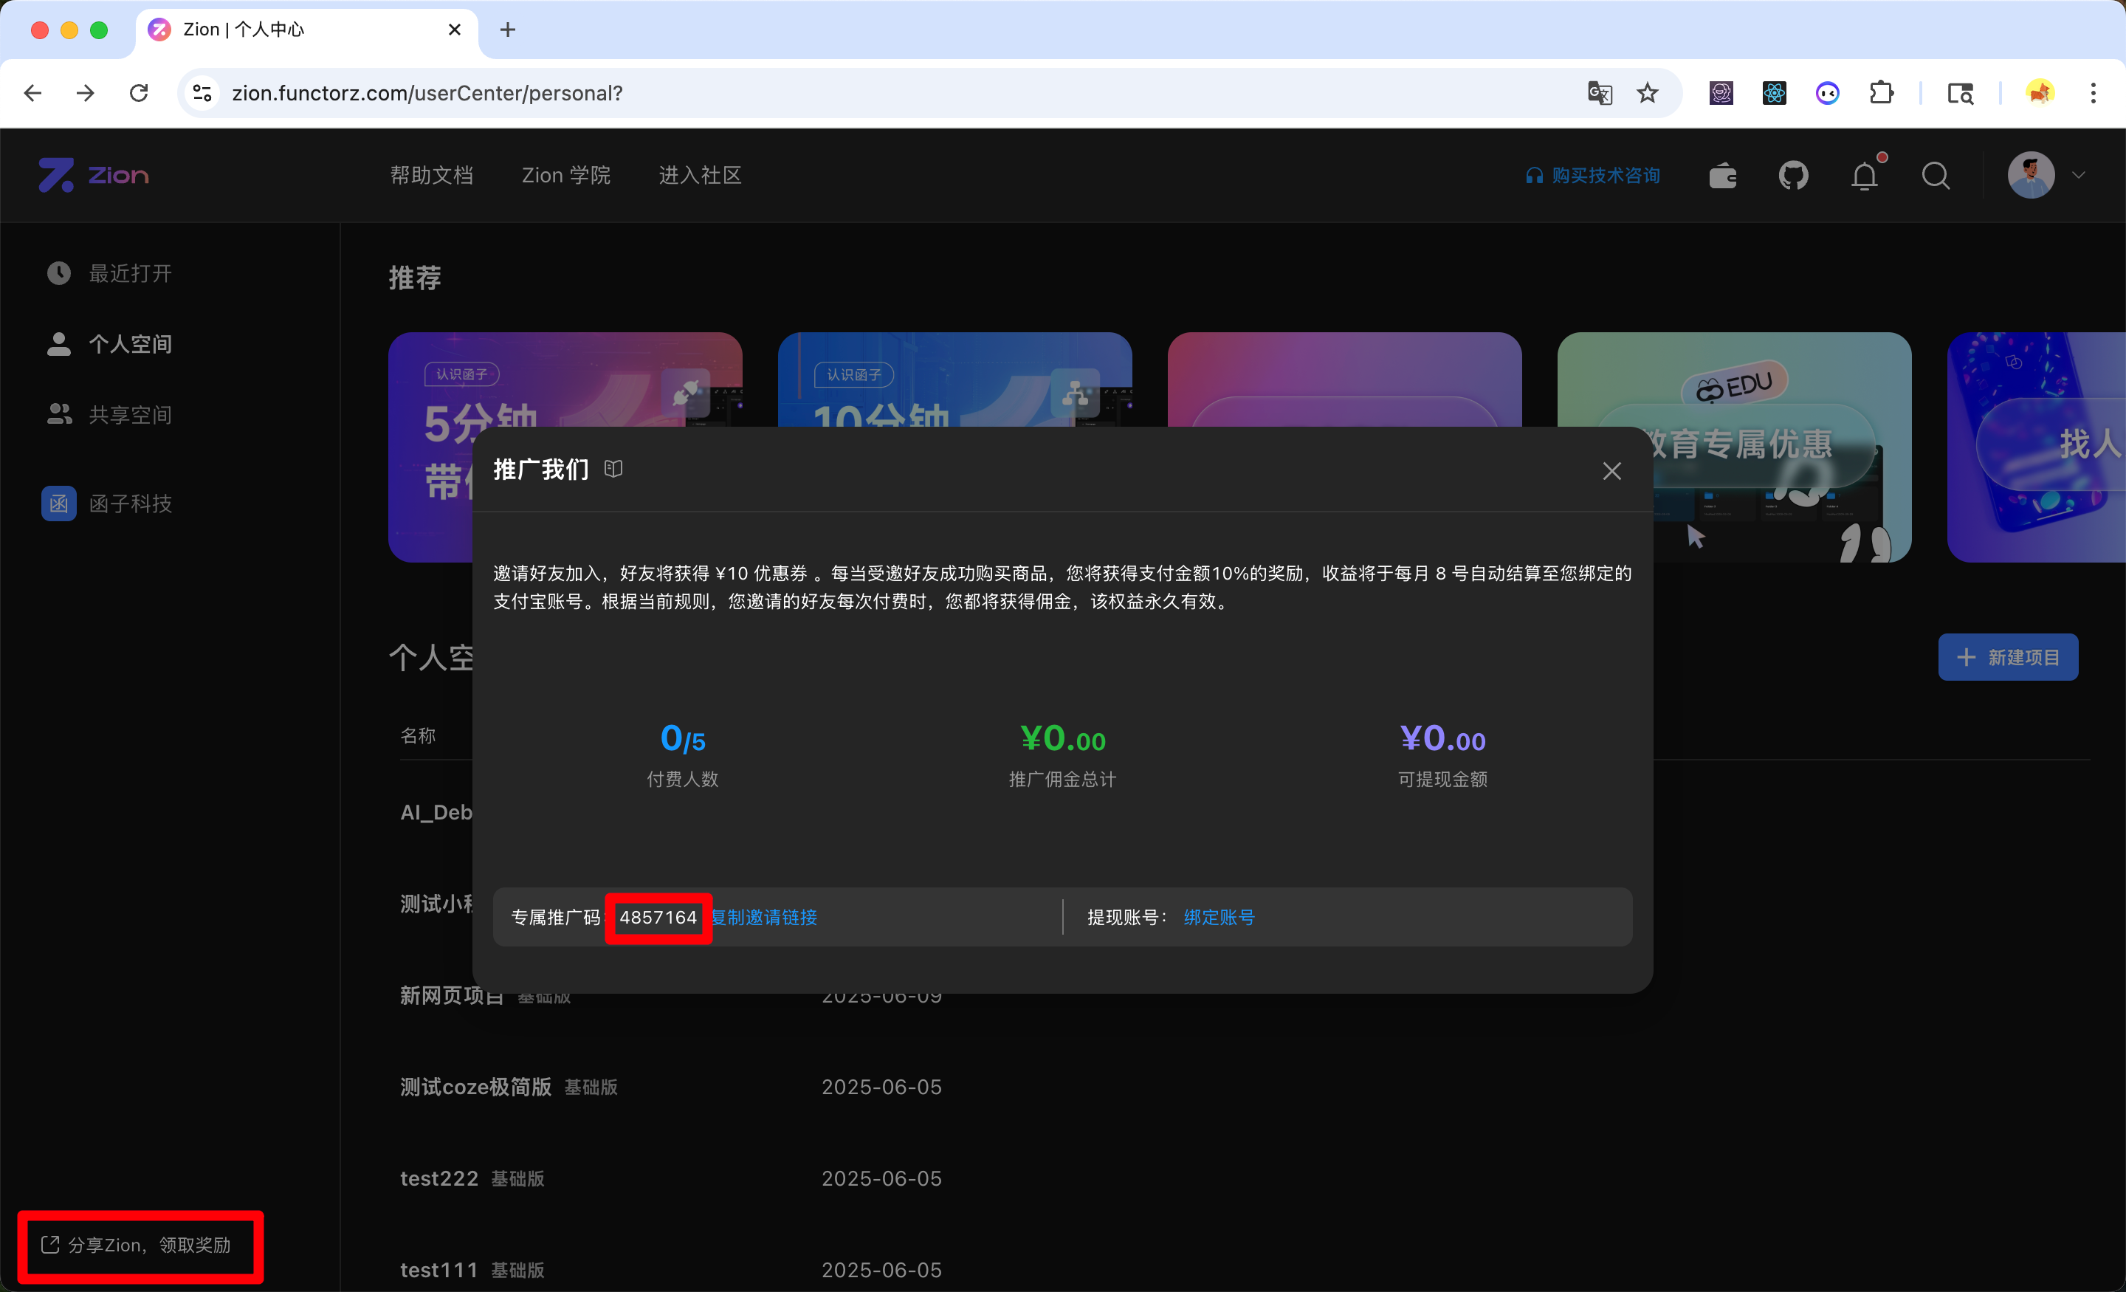
Task: Click the Zion logo in the header
Action: [x=93, y=175]
